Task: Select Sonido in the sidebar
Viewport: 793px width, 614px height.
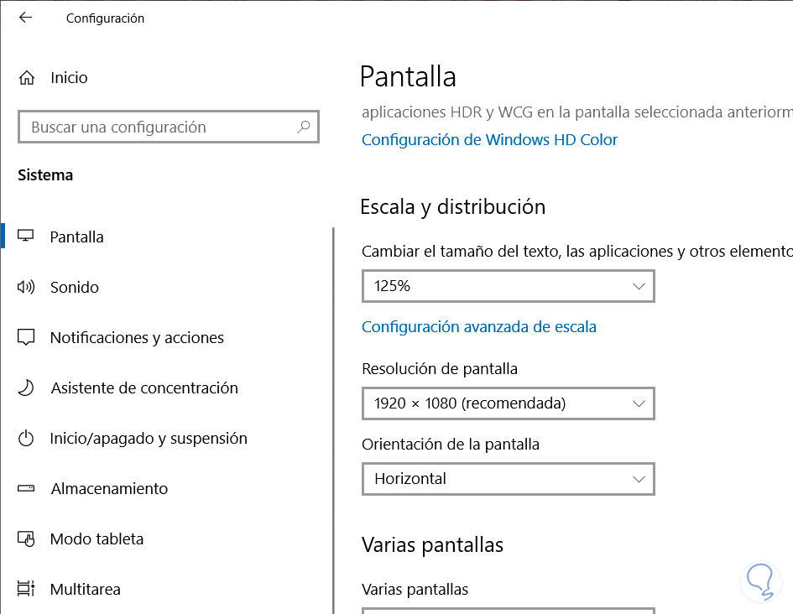Action: 75,287
